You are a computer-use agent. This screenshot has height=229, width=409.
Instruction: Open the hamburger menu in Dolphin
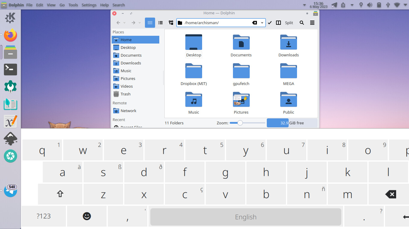click(312, 23)
